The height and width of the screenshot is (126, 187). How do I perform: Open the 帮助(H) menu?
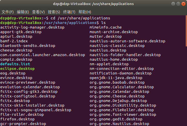pos(85,12)
